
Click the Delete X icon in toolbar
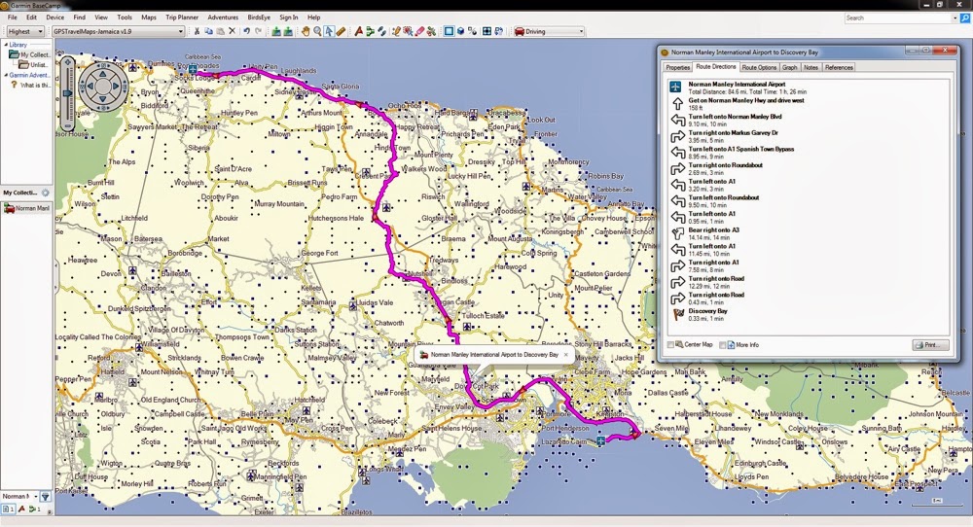[233, 31]
